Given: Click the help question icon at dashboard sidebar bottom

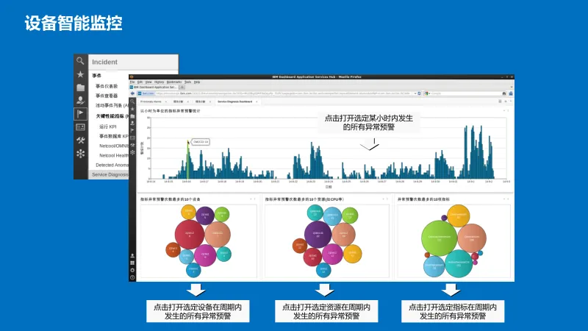Looking at the screenshot, I should click(x=132, y=277).
